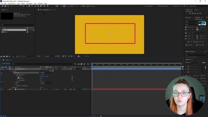Toggle Hindi Digits checkbox in Character panel
Viewport: 208px width, 117px height.
tap(197, 45)
